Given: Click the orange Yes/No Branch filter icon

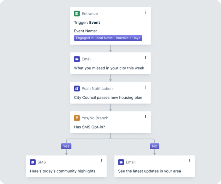Looking at the screenshot, I should 77,118.
